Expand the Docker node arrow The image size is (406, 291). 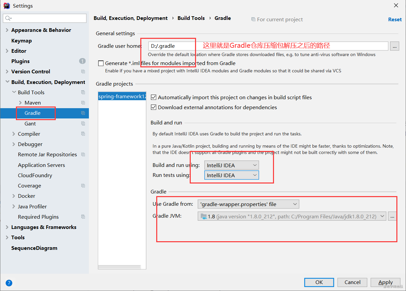(14, 196)
